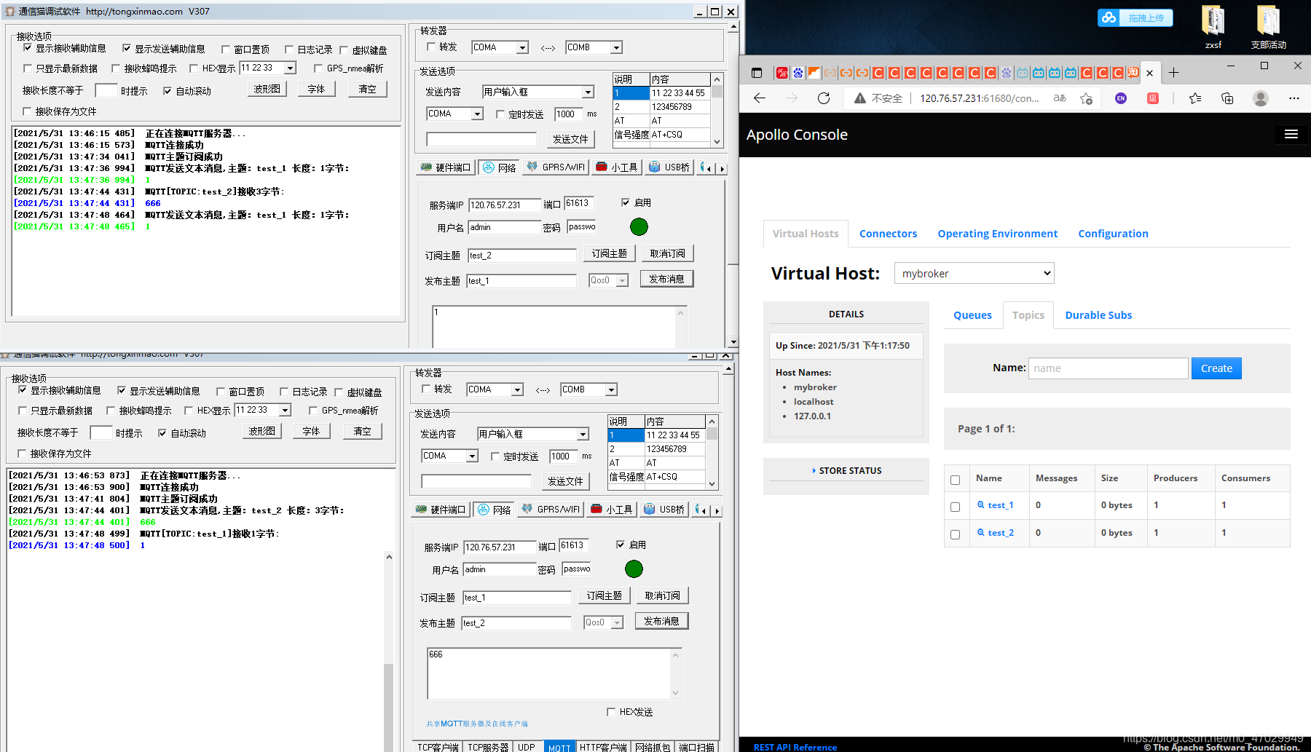Toggle 显示接收辅助信息 in top window
The width and height of the screenshot is (1311, 752).
click(28, 48)
